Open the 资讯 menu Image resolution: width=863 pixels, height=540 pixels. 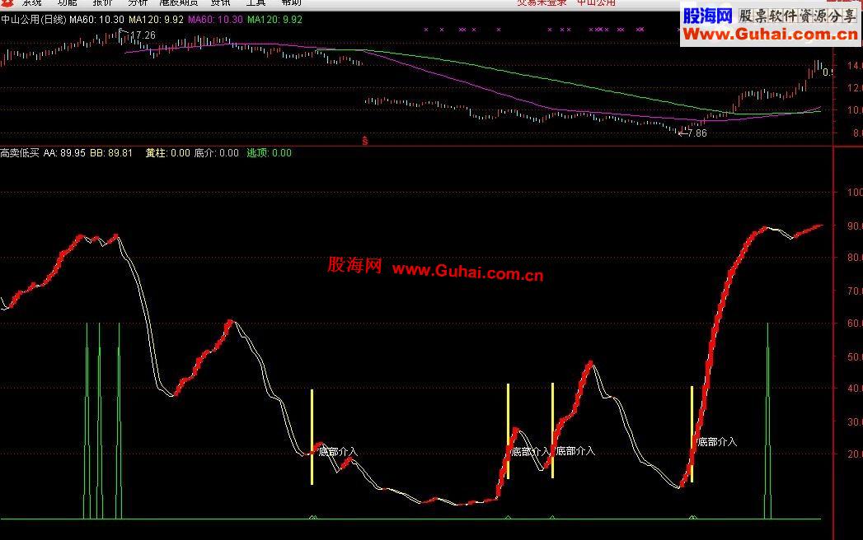(221, 2)
